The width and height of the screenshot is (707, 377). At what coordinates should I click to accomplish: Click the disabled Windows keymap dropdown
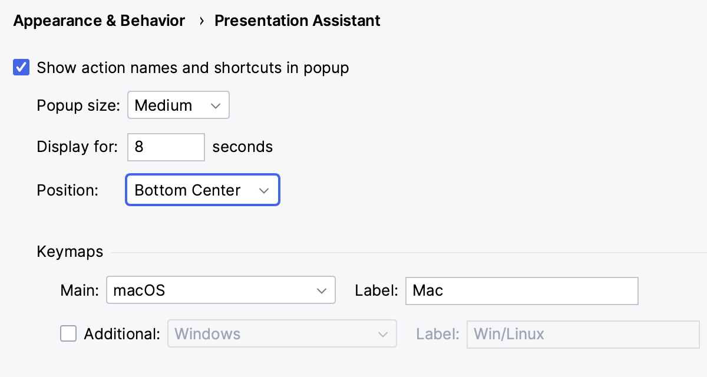coord(282,333)
